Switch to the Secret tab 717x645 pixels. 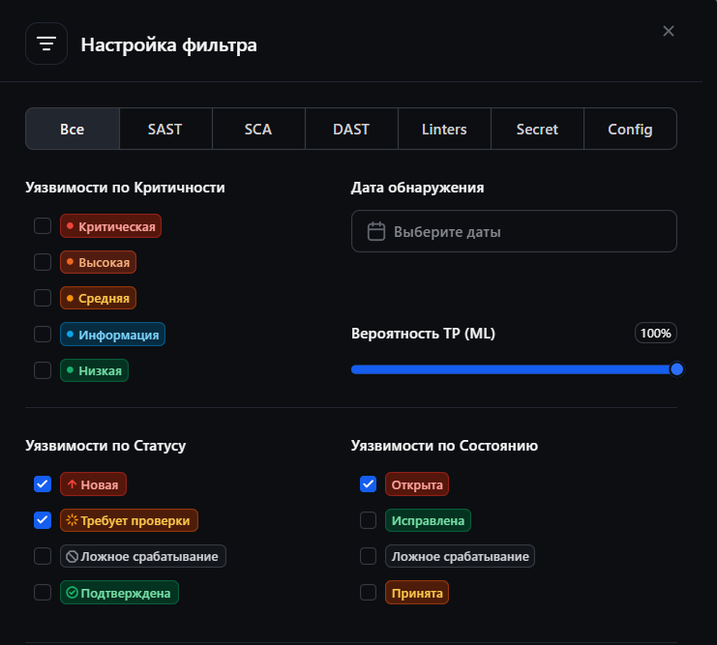537,129
